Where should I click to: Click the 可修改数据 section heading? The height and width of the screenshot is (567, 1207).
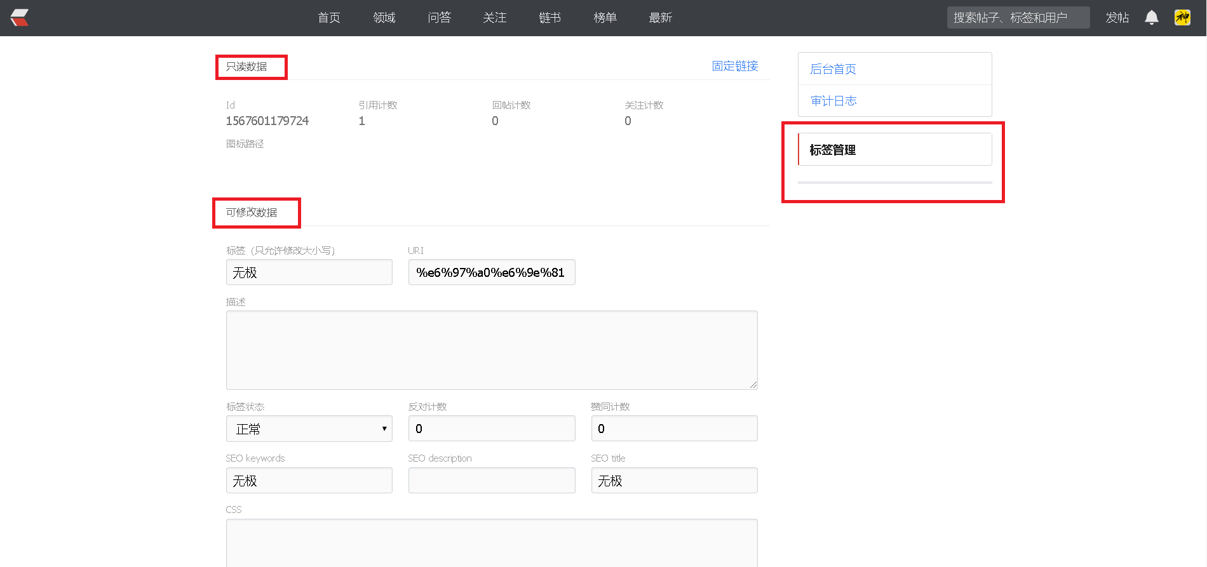(252, 213)
